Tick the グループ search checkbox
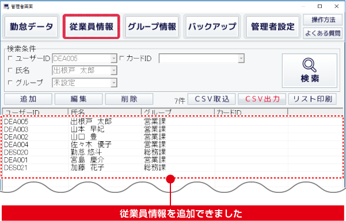Screen dimensions: 346x221 (10, 83)
